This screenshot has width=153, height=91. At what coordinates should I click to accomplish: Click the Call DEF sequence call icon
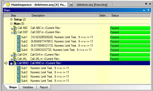tap(15, 32)
